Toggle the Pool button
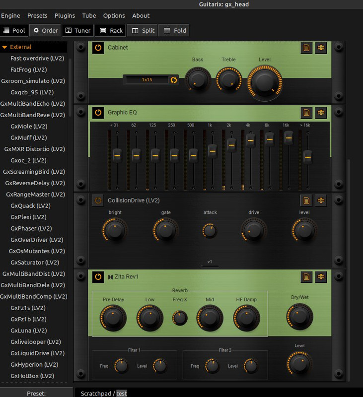Viewport: 363px width, 397px height. click(x=14, y=31)
